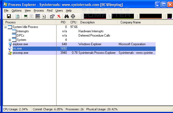Image resolution: width=173 pixels, height=113 pixels.
Task: Click the Refresh Now toolbar icon
Action: (17, 16)
